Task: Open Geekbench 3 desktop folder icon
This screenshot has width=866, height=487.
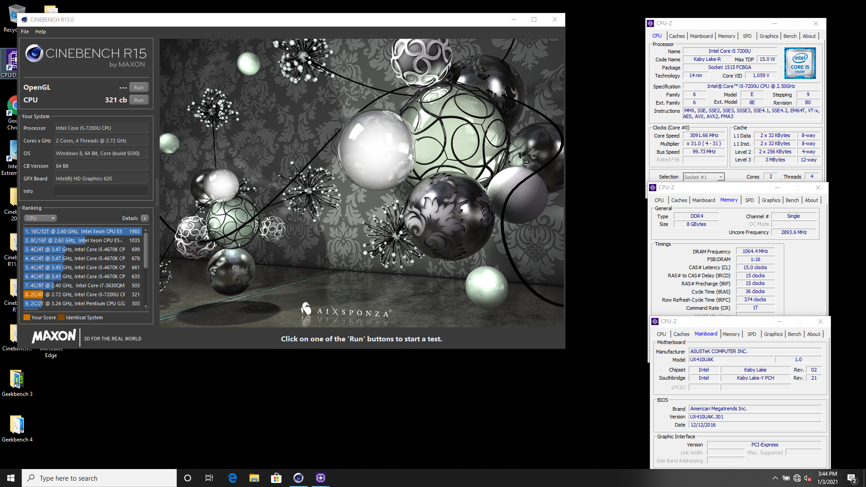Action: 17,383
